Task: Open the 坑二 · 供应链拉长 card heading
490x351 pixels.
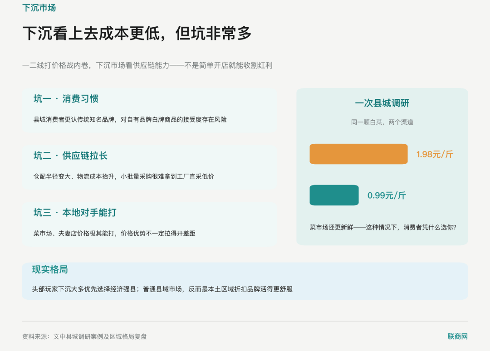Action: coord(70,156)
